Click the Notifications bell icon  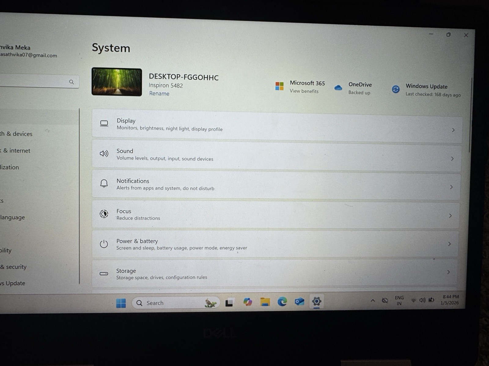click(104, 183)
